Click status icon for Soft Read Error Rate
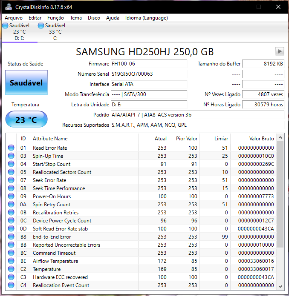 click(11, 228)
